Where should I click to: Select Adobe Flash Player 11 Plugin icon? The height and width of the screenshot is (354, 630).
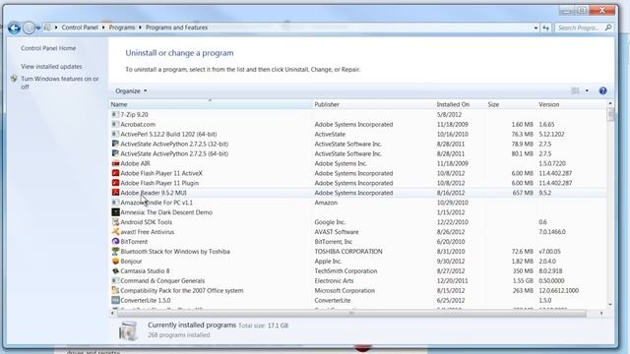point(115,183)
